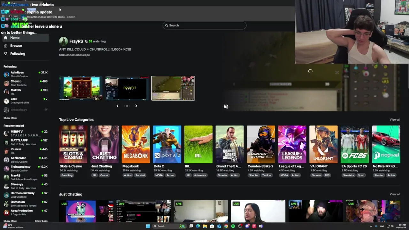The width and height of the screenshot is (409, 230).
Task: Open Grand Theft Auto category card
Action: pyautogui.click(x=229, y=144)
